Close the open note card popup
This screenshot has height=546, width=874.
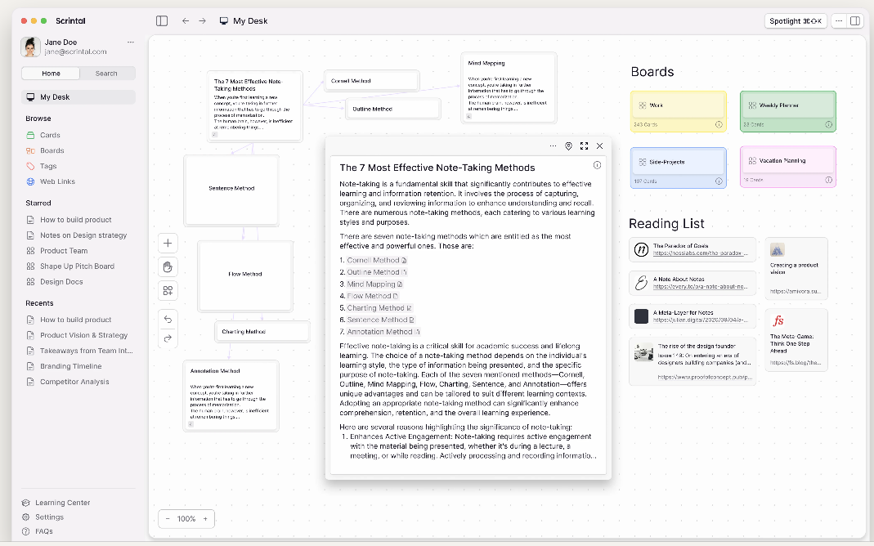(x=600, y=146)
